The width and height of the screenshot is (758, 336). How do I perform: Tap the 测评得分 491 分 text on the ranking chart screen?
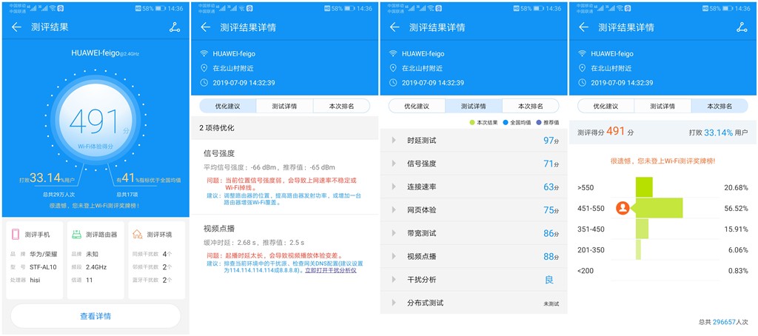pos(606,132)
